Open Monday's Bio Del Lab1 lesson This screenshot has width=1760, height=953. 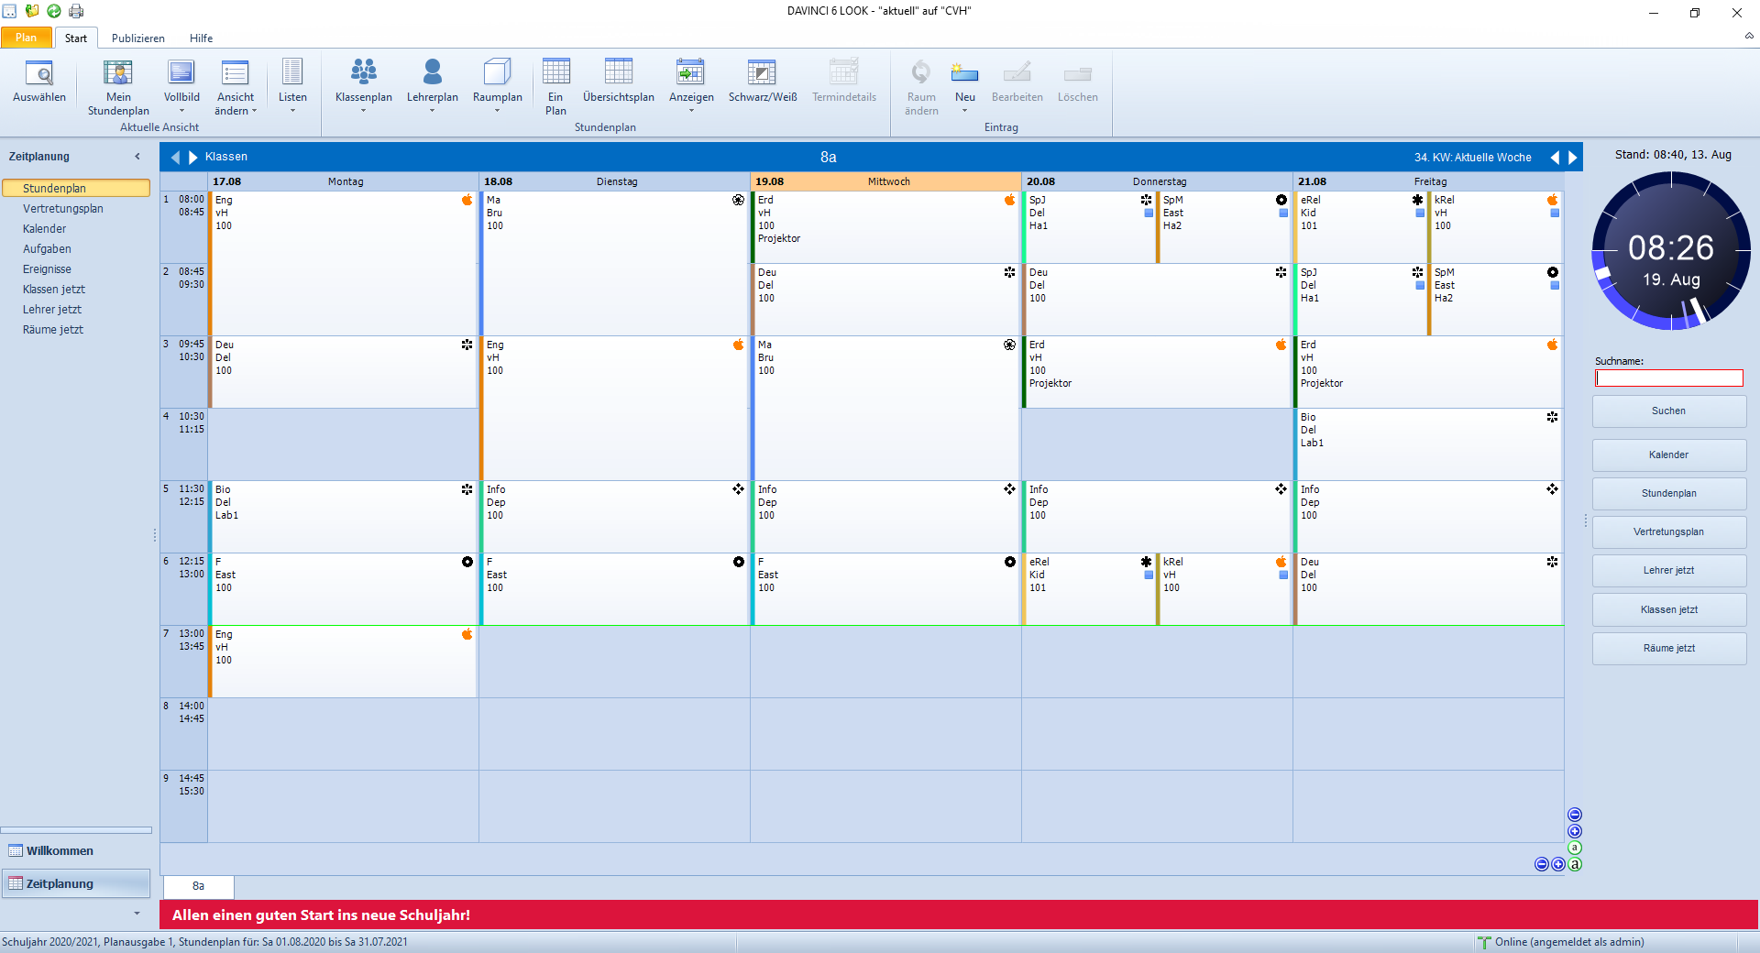coord(342,517)
